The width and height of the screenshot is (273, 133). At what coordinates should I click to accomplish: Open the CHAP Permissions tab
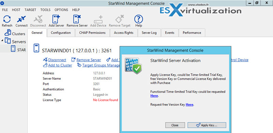tap(92, 33)
